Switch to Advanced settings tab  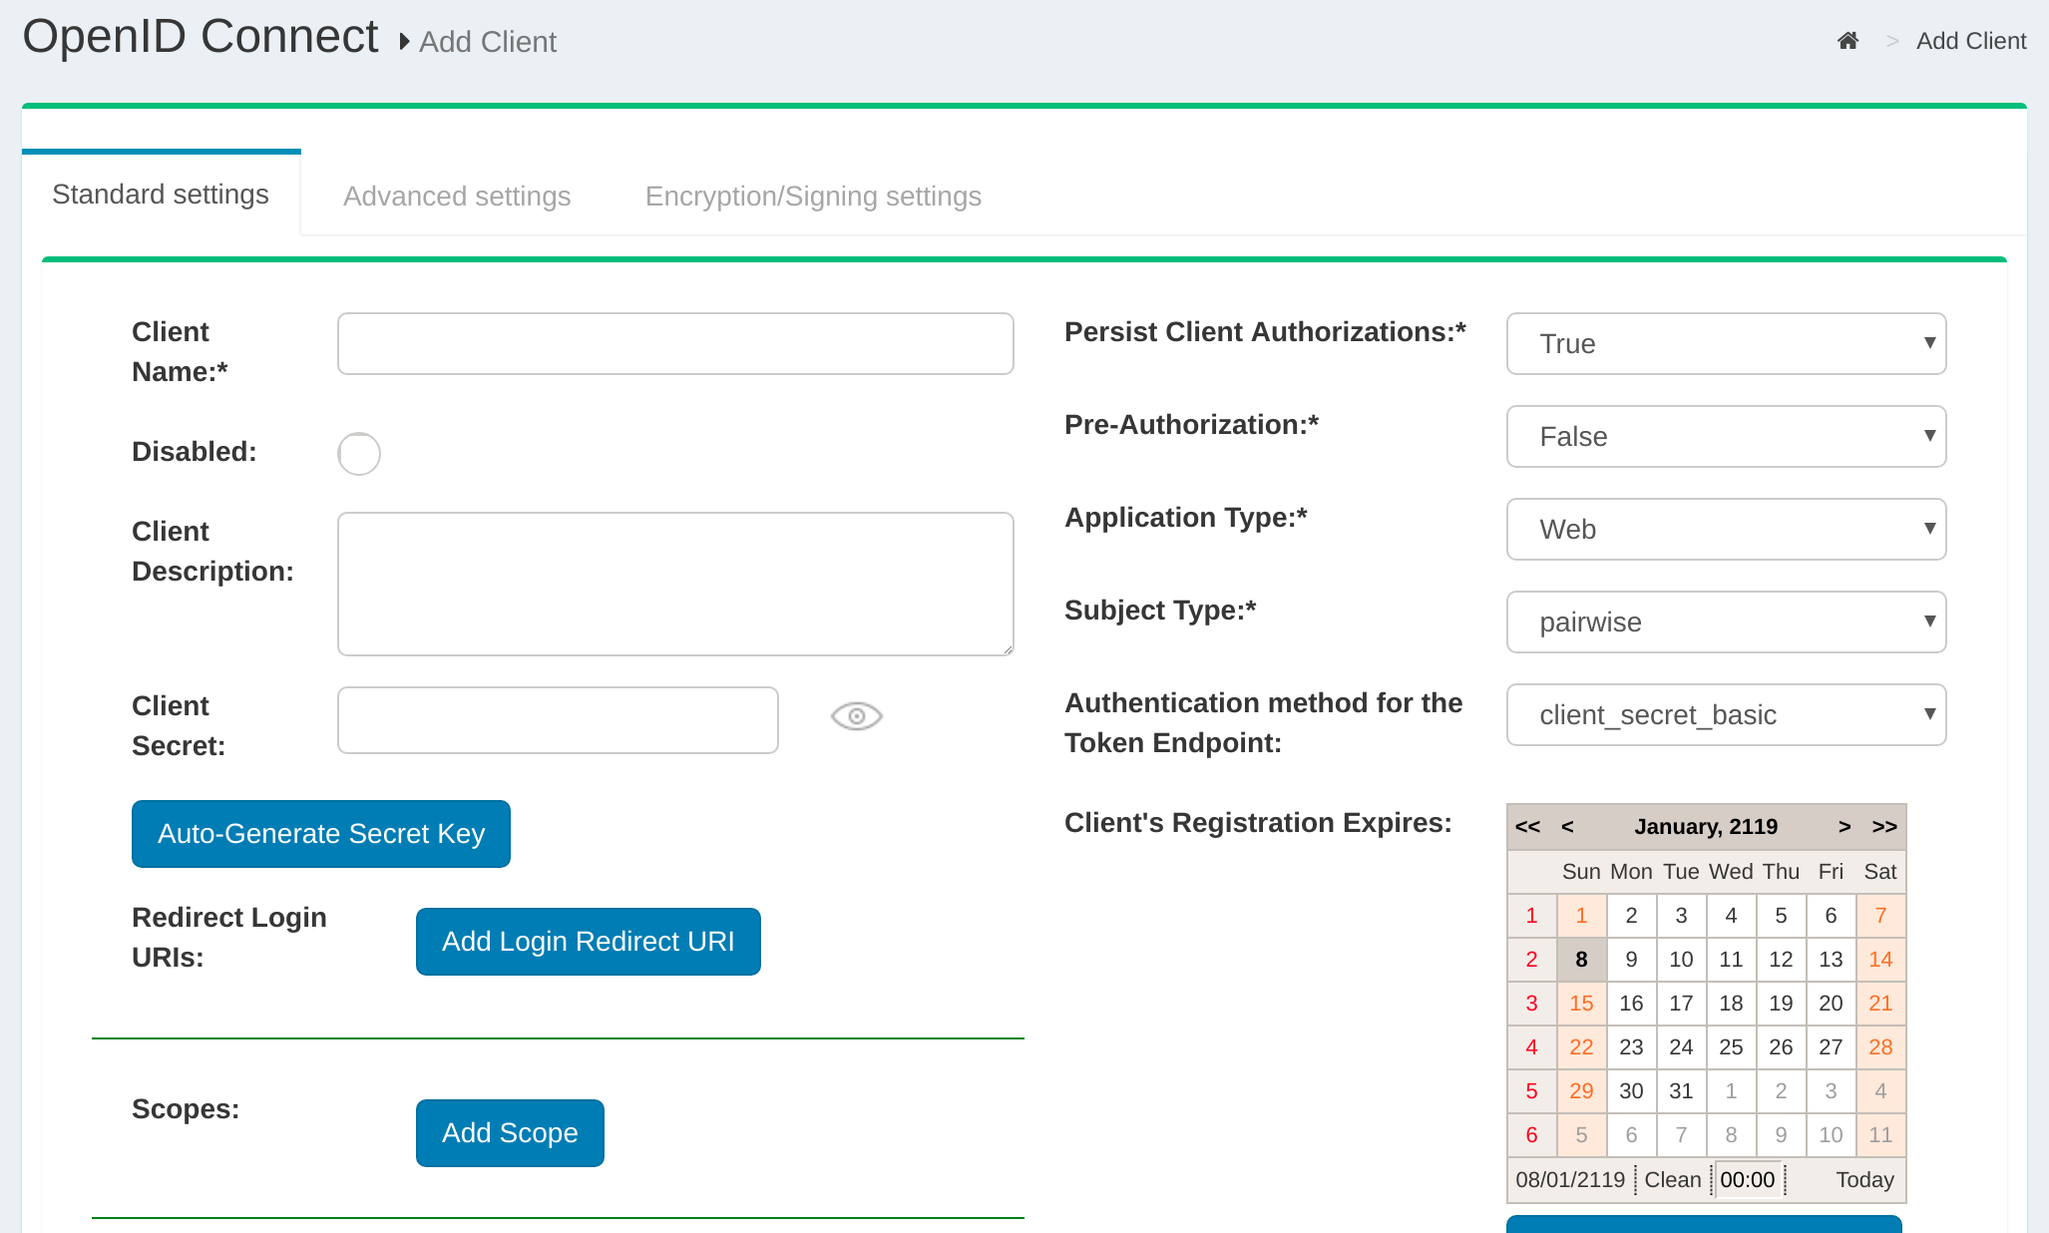(457, 197)
